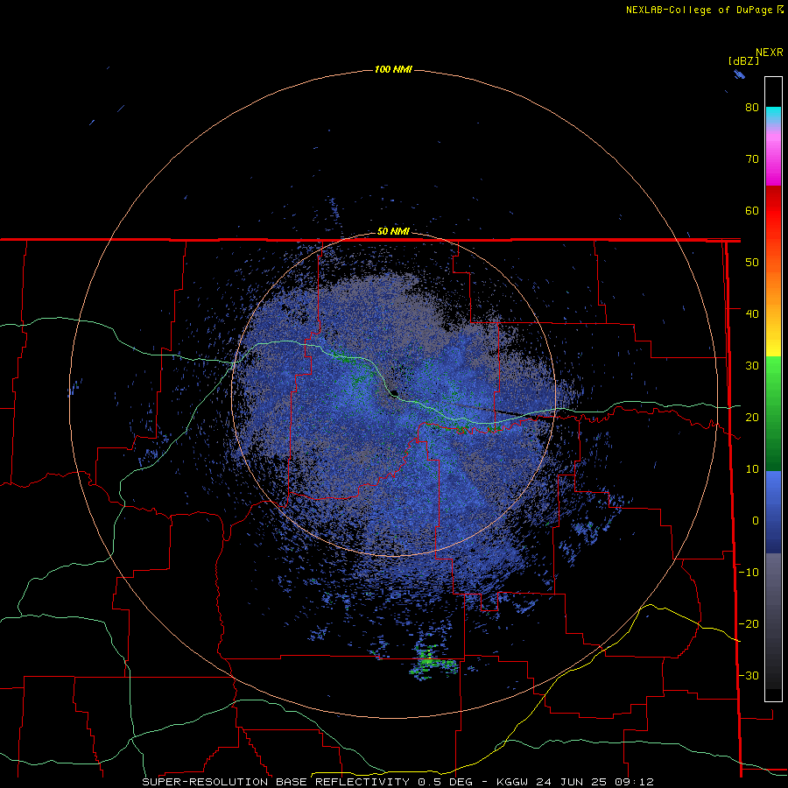
Task: Click the 20 dBZ scale value
Action: [752, 417]
